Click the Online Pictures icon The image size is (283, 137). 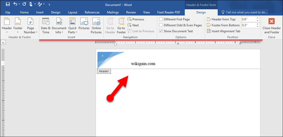point(96,26)
